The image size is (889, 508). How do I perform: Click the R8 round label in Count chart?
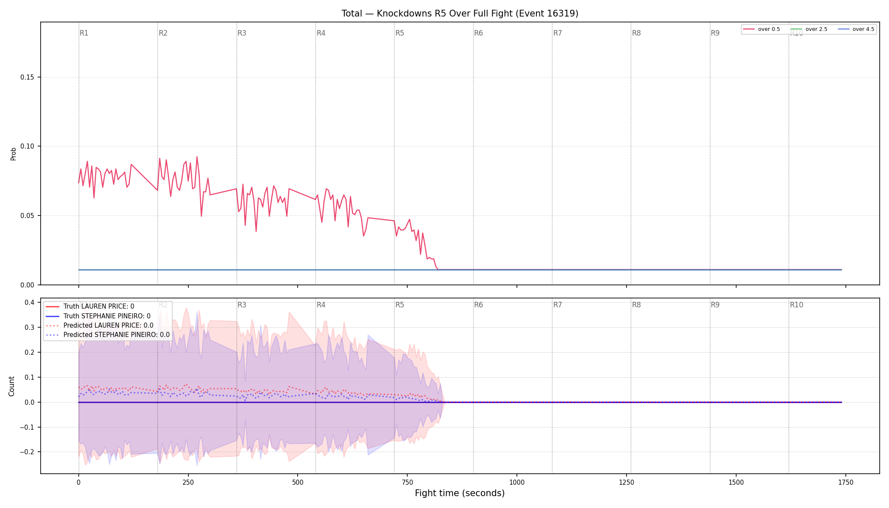coord(636,305)
